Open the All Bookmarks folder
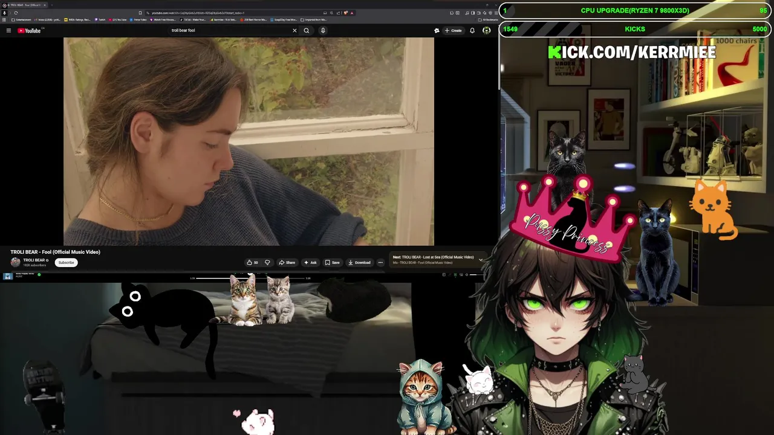Viewport: 774px width, 435px height. [487, 19]
